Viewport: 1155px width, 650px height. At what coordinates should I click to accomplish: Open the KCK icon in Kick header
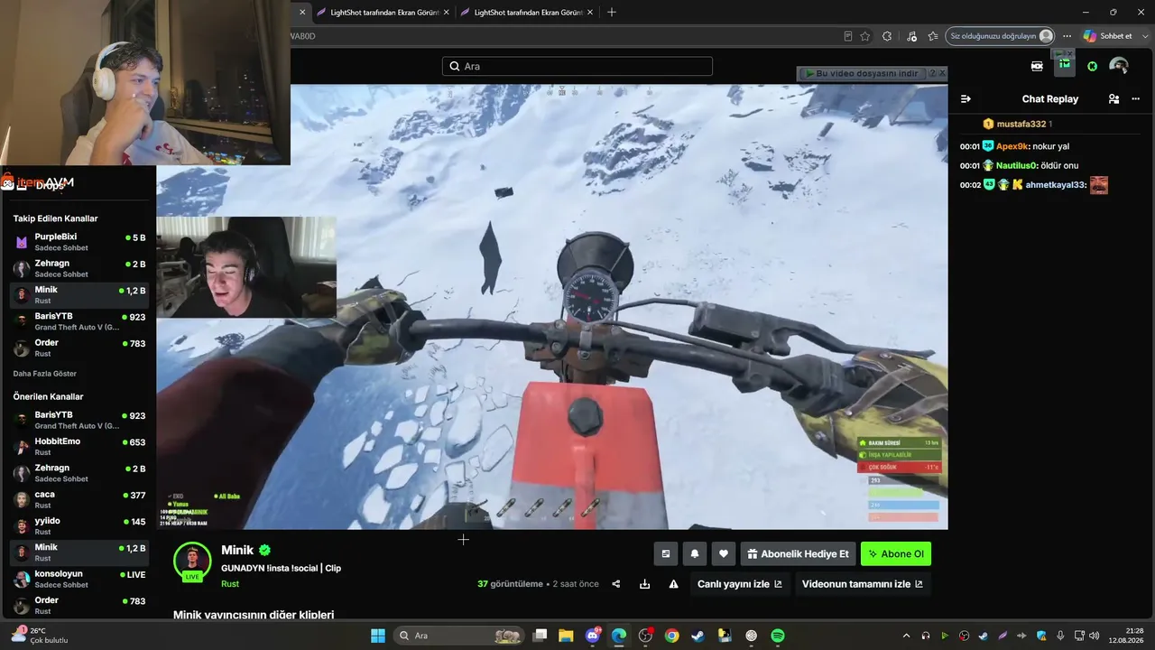[1037, 66]
